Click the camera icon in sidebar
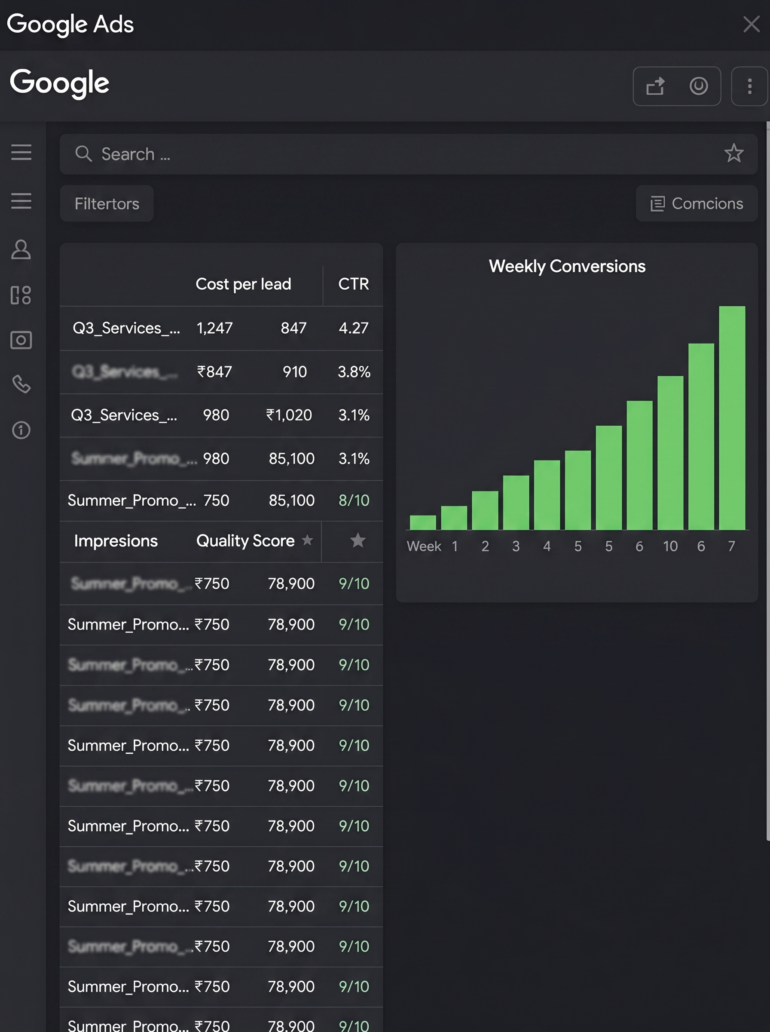This screenshot has height=1032, width=770. [x=21, y=340]
